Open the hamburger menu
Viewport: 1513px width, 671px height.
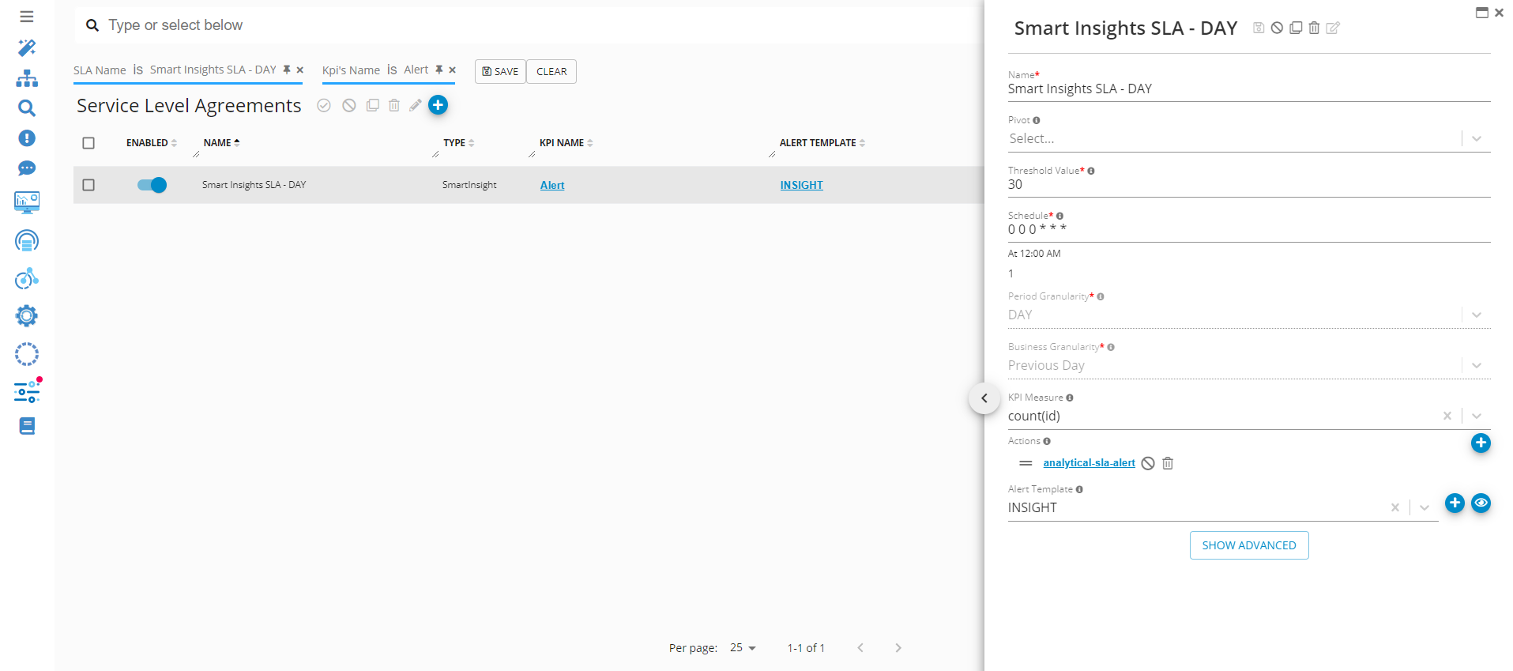tap(27, 17)
